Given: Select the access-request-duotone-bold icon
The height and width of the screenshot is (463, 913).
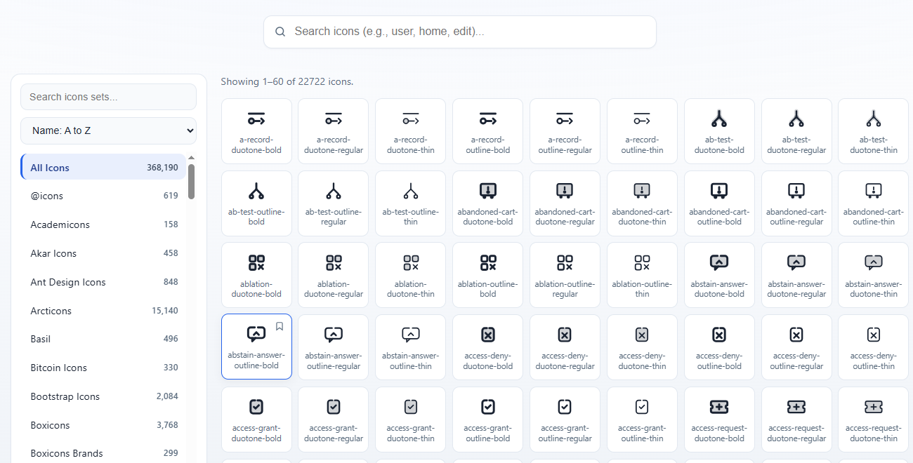Looking at the screenshot, I should pyautogui.click(x=719, y=420).
